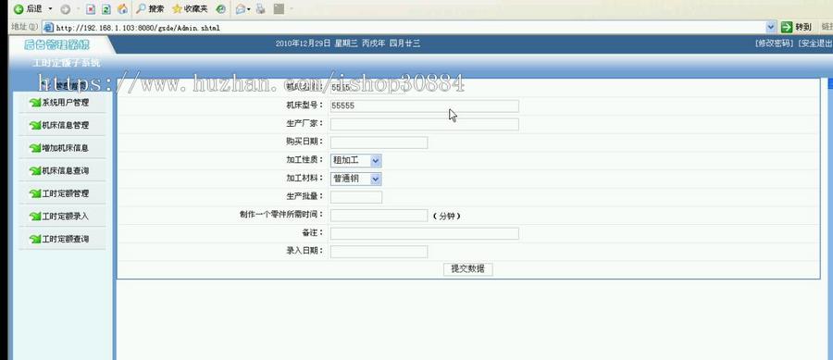Open the 搜索 search toolbar button
Screen dimensions: 833x360
point(150,9)
